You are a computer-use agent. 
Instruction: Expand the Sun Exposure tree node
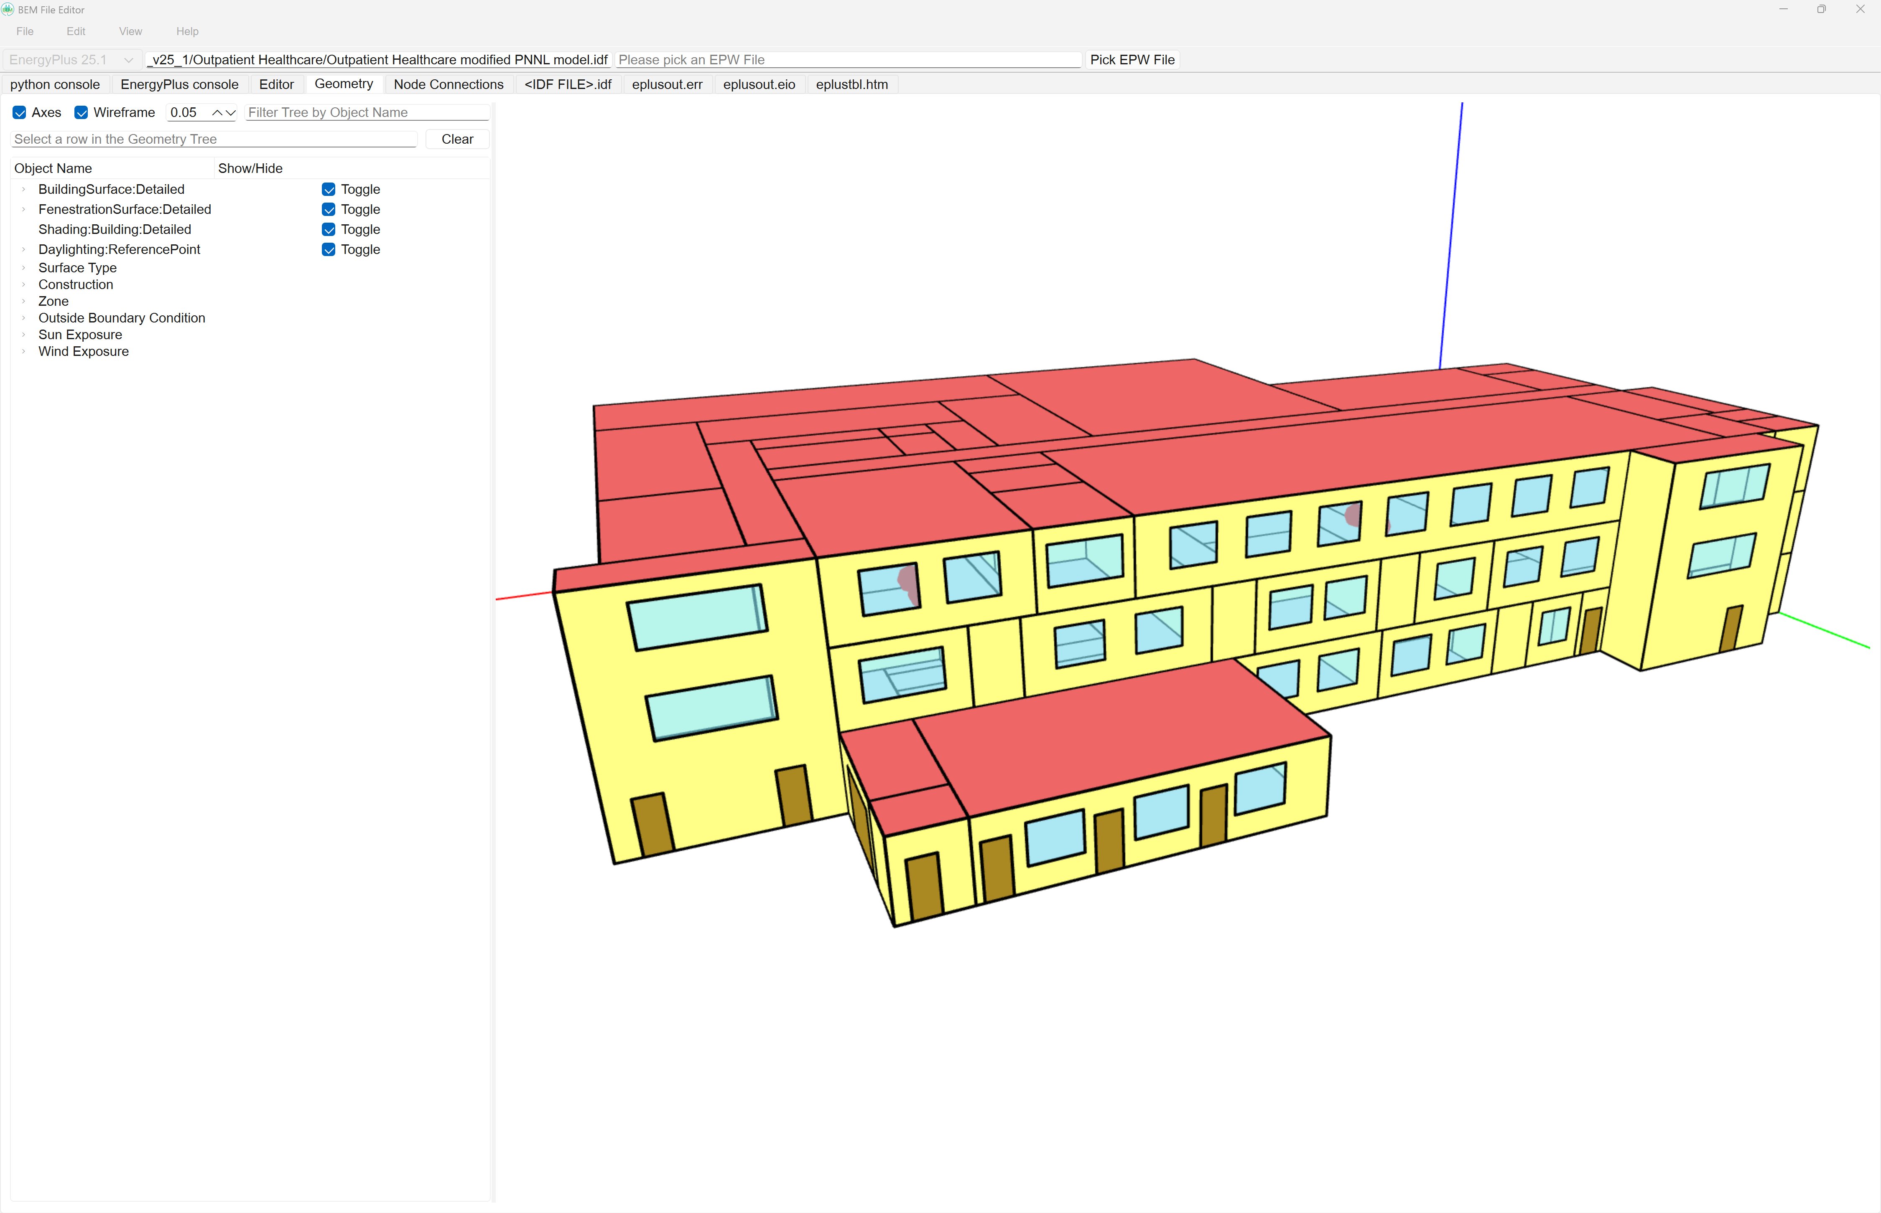(x=24, y=335)
